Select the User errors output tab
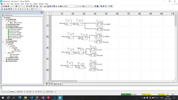Viewport: 178px width, 100px height. click(29, 92)
